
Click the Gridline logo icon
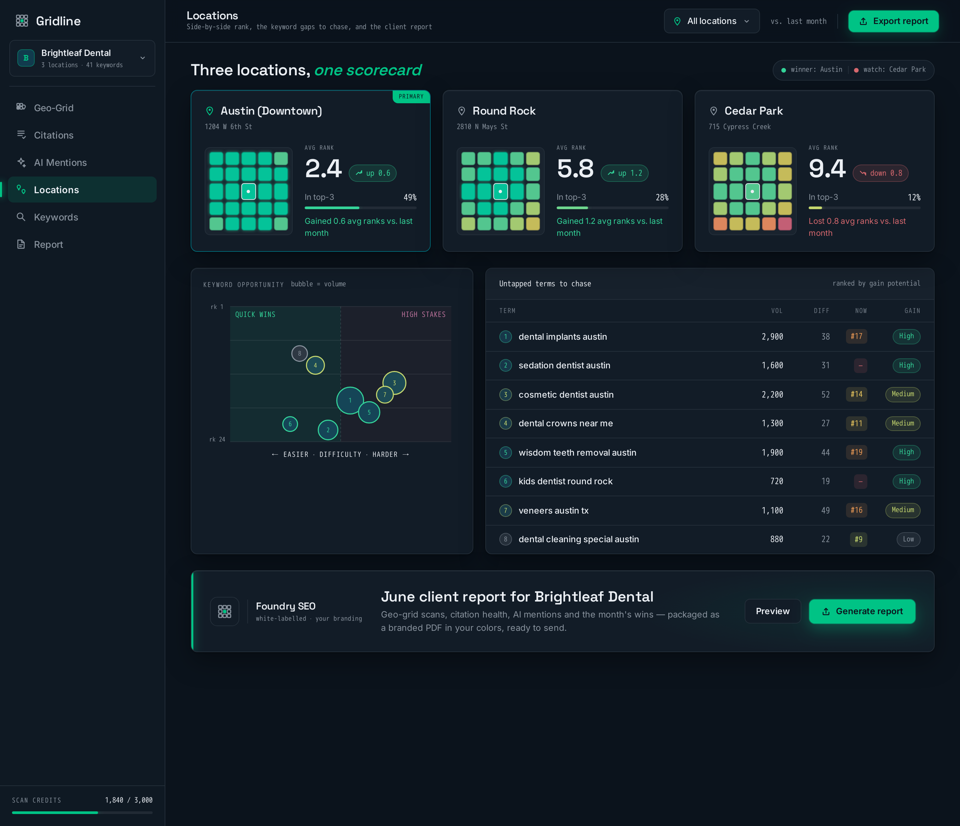(22, 21)
